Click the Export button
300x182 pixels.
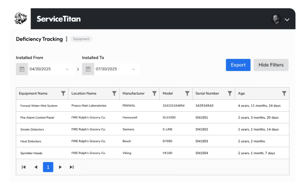click(x=238, y=65)
